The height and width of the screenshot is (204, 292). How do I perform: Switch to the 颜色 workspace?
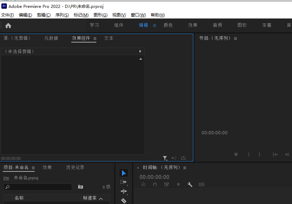tap(168, 25)
